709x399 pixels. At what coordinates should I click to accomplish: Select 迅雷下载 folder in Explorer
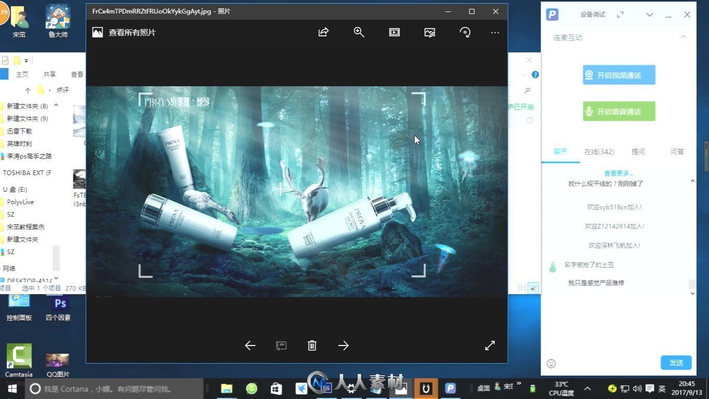(x=19, y=131)
